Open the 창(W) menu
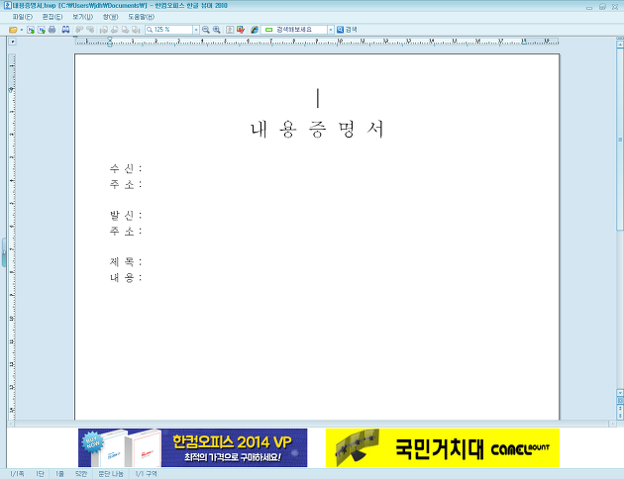Image resolution: width=624 pixels, height=479 pixels. [110, 17]
